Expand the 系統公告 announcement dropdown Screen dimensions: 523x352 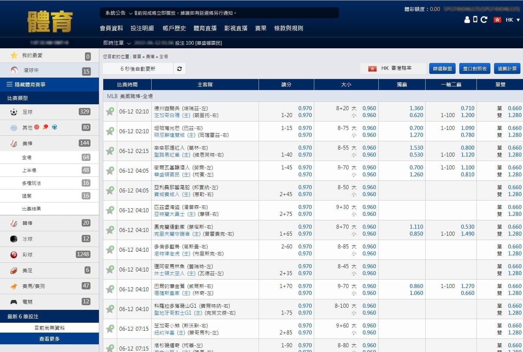pyautogui.click(x=131, y=13)
